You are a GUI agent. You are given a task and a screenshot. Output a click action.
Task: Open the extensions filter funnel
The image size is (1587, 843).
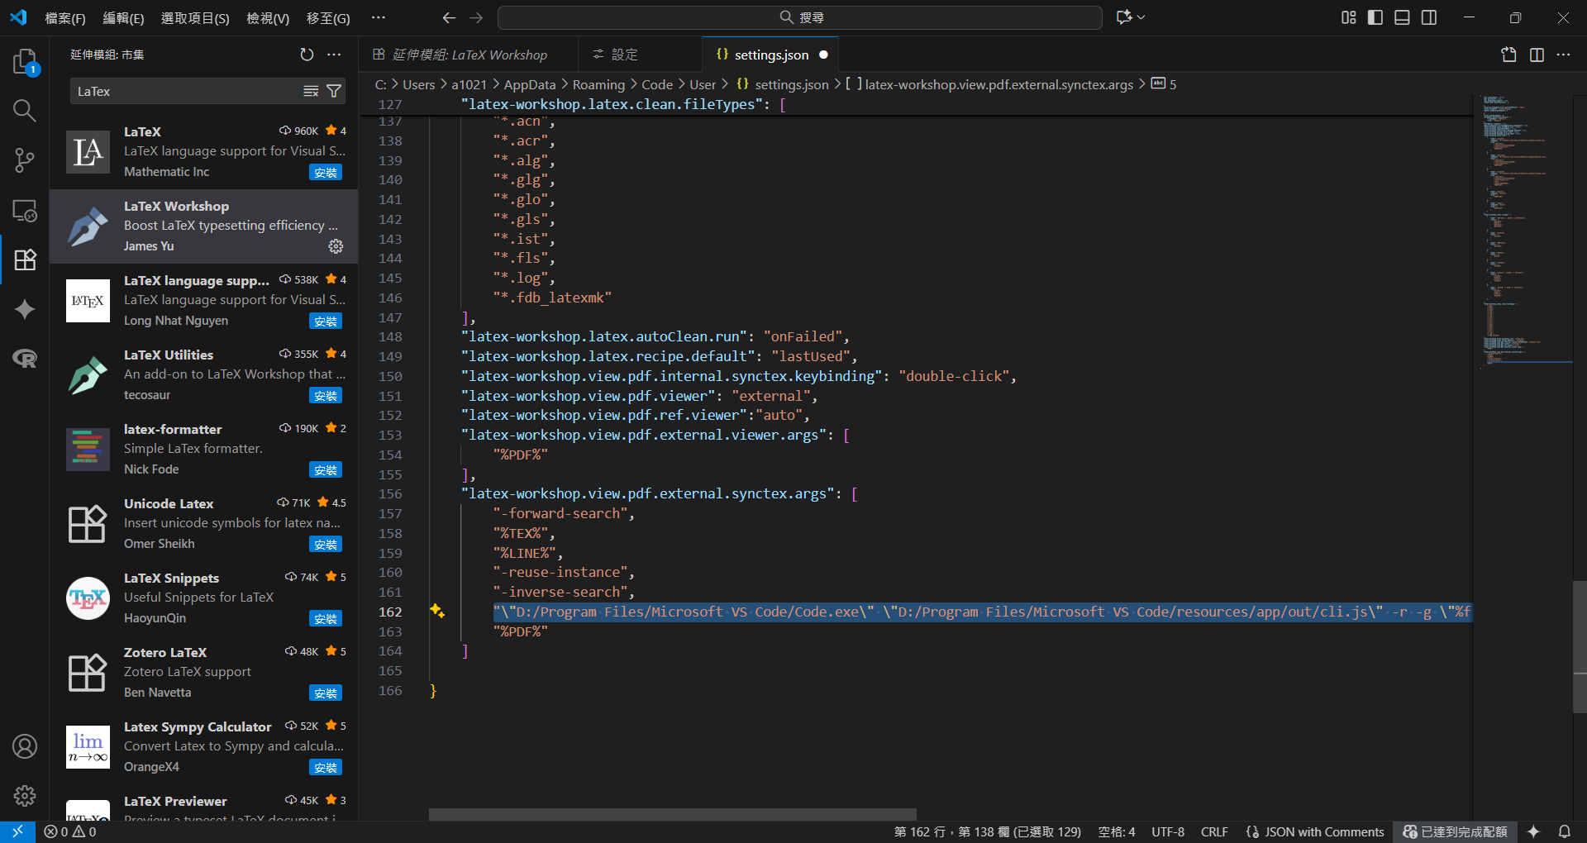click(x=334, y=92)
